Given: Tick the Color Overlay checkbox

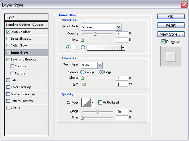Looking at the screenshot, I should [8, 87].
